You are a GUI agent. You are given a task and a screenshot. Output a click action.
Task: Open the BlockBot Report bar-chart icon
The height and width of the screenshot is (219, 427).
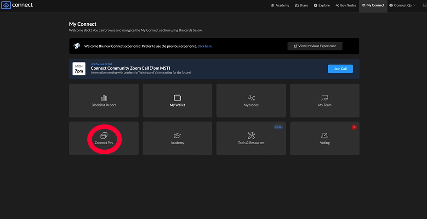tap(104, 98)
